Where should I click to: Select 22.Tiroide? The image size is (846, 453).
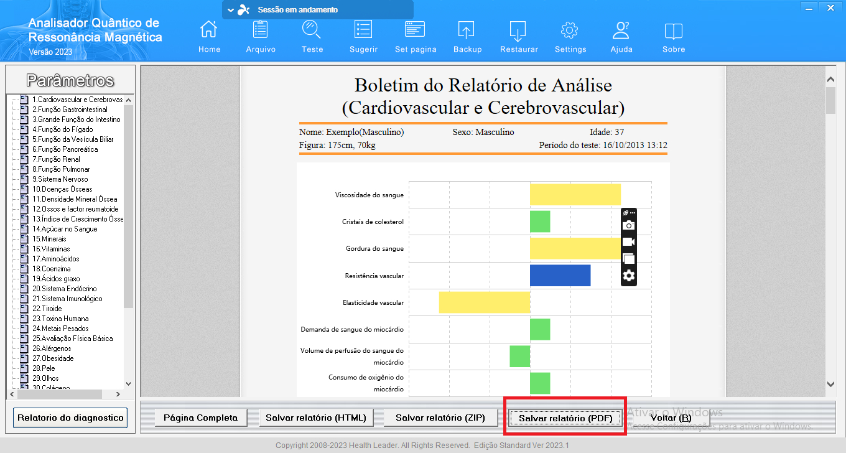[x=47, y=309]
